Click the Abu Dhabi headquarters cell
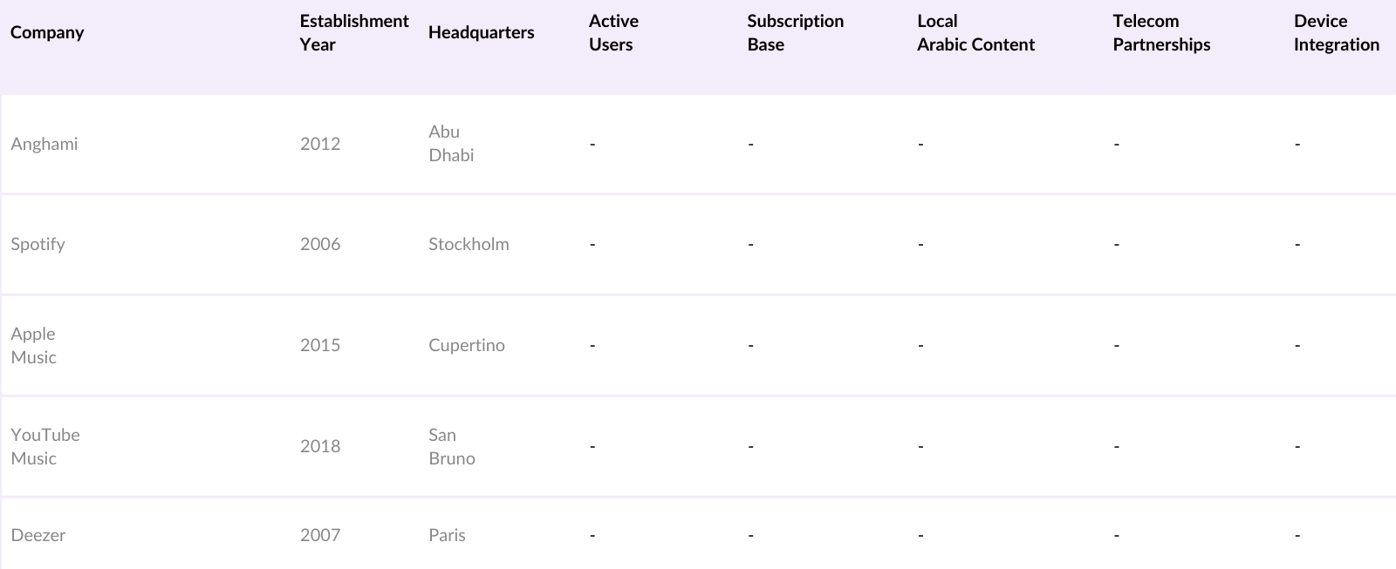The height and width of the screenshot is (569, 1396). click(x=451, y=144)
